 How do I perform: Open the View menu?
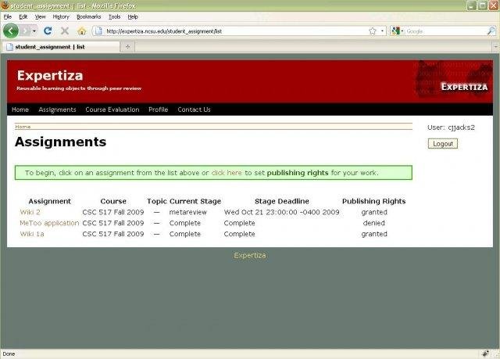40,17
